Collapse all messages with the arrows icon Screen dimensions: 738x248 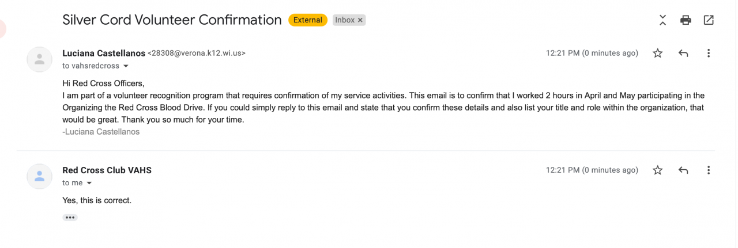pos(662,20)
